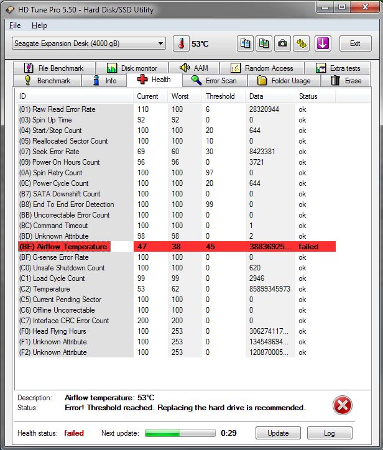
Task: Click the Threshold column header
Action: click(221, 96)
